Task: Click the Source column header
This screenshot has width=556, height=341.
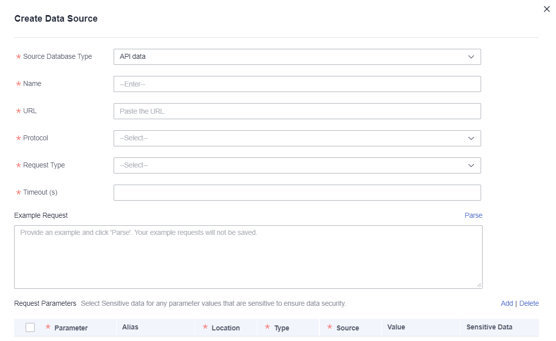Action: click(347, 328)
